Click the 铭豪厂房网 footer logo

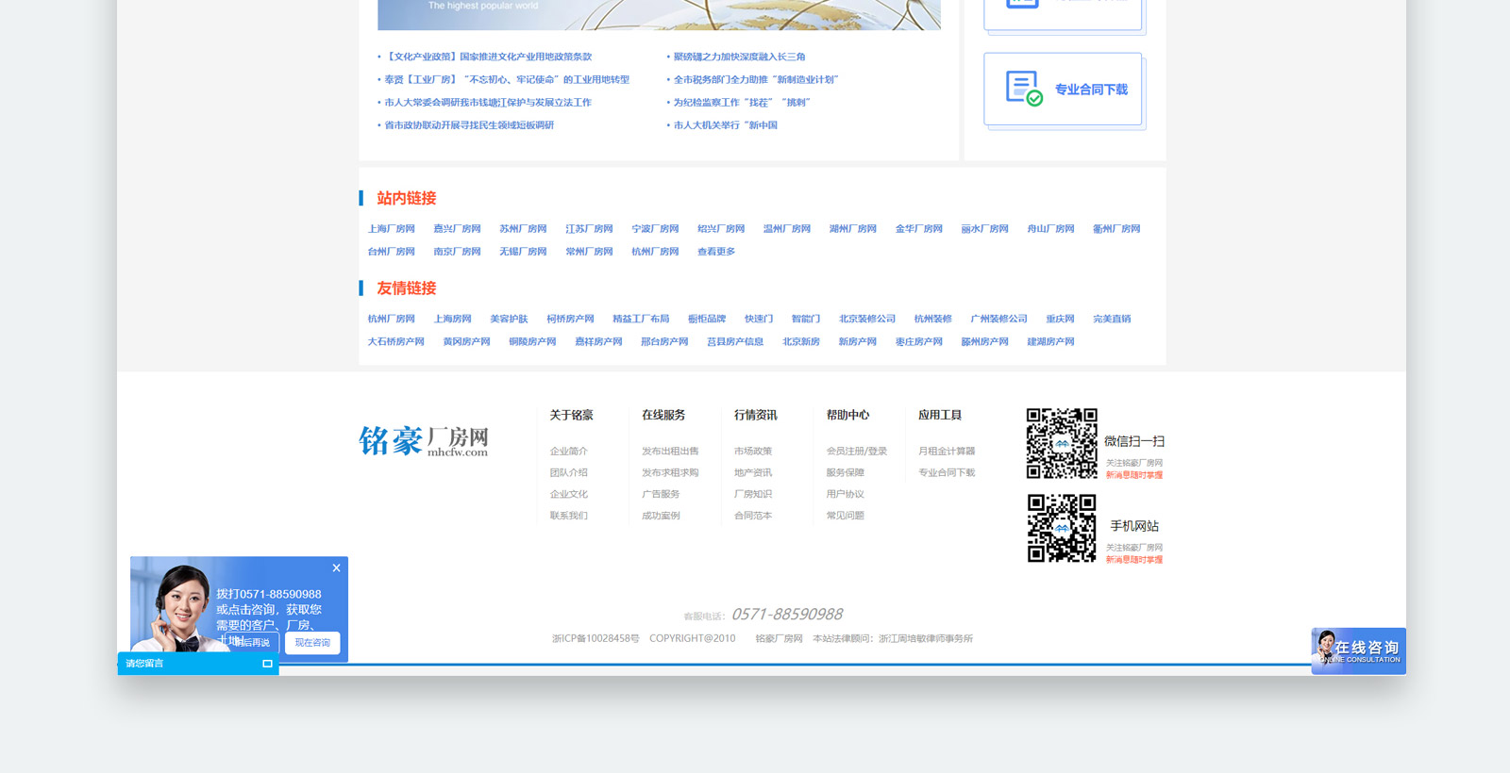[x=424, y=440]
